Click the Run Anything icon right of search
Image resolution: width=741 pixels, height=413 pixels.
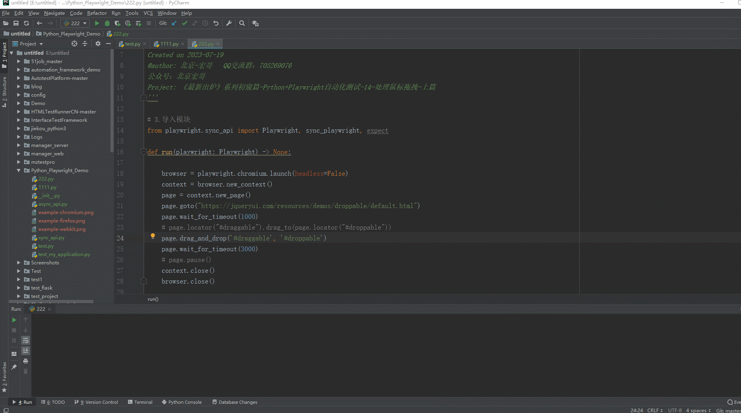[255, 23]
